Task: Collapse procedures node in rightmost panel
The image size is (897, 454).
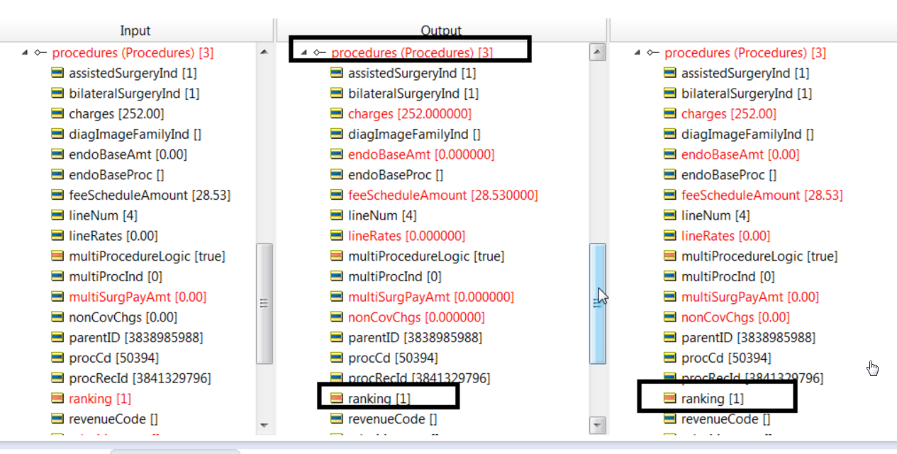Action: tap(638, 53)
